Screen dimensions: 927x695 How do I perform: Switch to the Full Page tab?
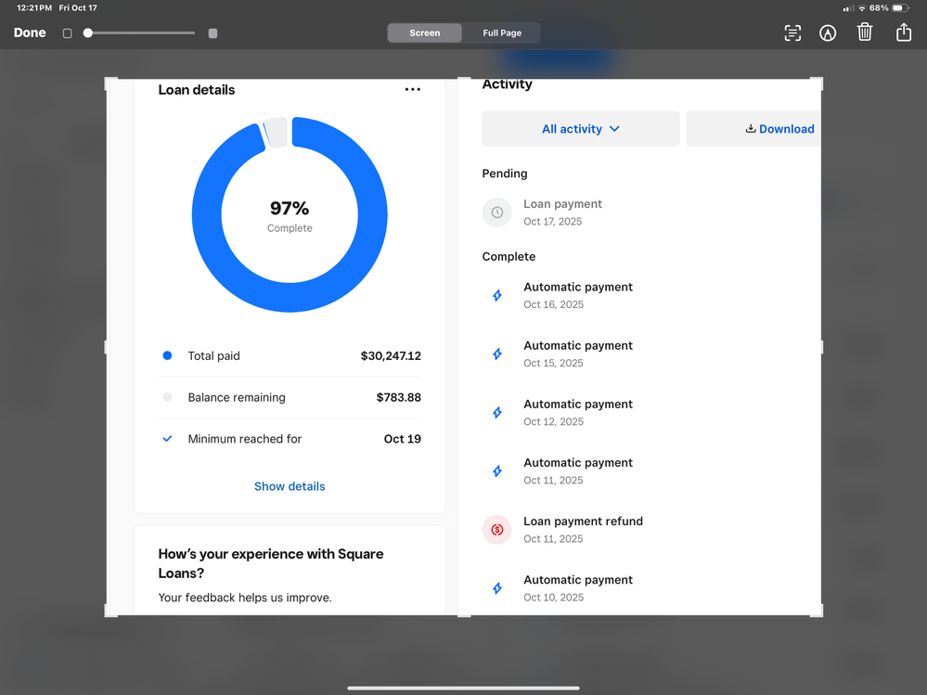[x=502, y=33]
